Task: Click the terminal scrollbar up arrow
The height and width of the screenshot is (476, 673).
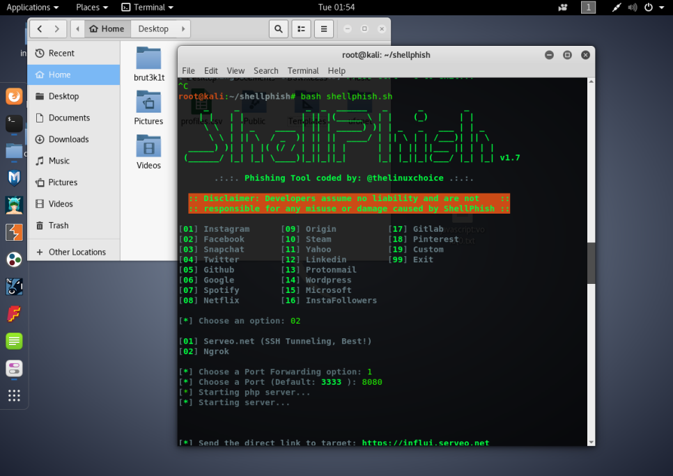Action: click(x=591, y=81)
